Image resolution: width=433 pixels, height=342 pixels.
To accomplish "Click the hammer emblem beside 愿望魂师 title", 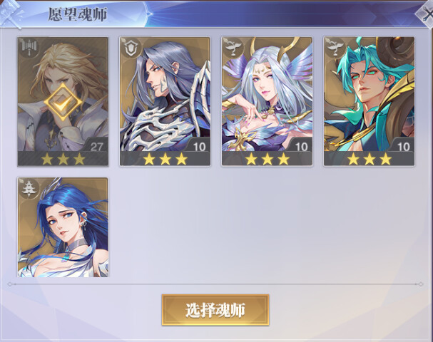I will [11, 14].
